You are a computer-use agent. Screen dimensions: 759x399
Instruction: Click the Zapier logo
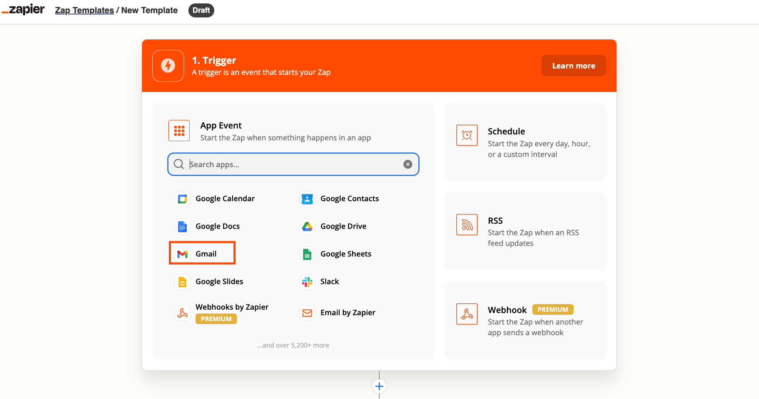(x=23, y=9)
